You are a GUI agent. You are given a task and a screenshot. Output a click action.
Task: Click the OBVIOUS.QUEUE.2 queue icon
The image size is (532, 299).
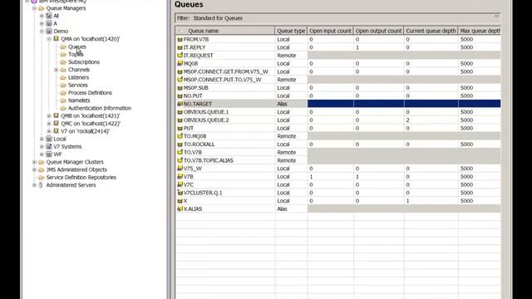[x=180, y=120]
